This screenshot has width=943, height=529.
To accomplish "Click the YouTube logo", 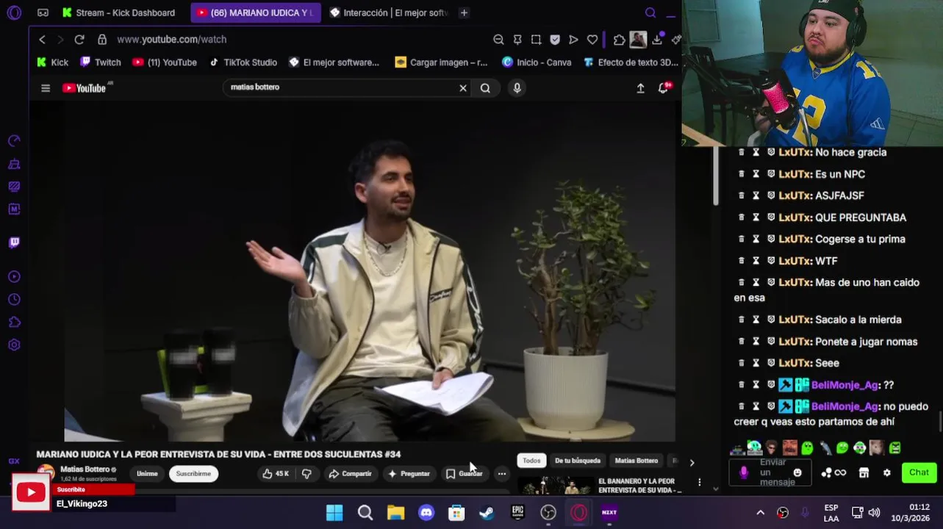I will pos(85,88).
